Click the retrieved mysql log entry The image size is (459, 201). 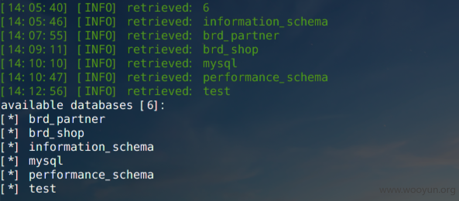[118, 63]
